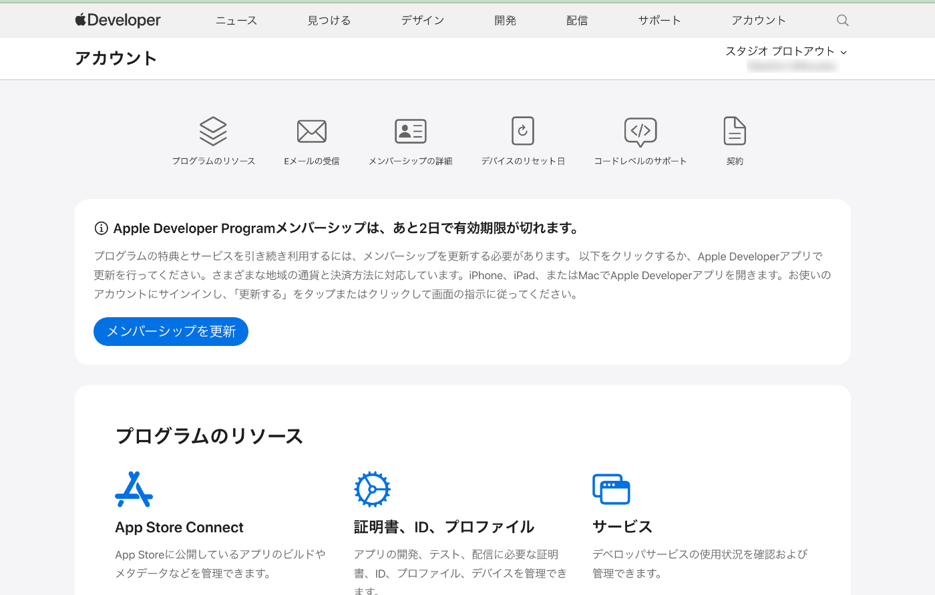Click the info icon beside the expiration notice
This screenshot has width=935, height=595.
tap(100, 228)
